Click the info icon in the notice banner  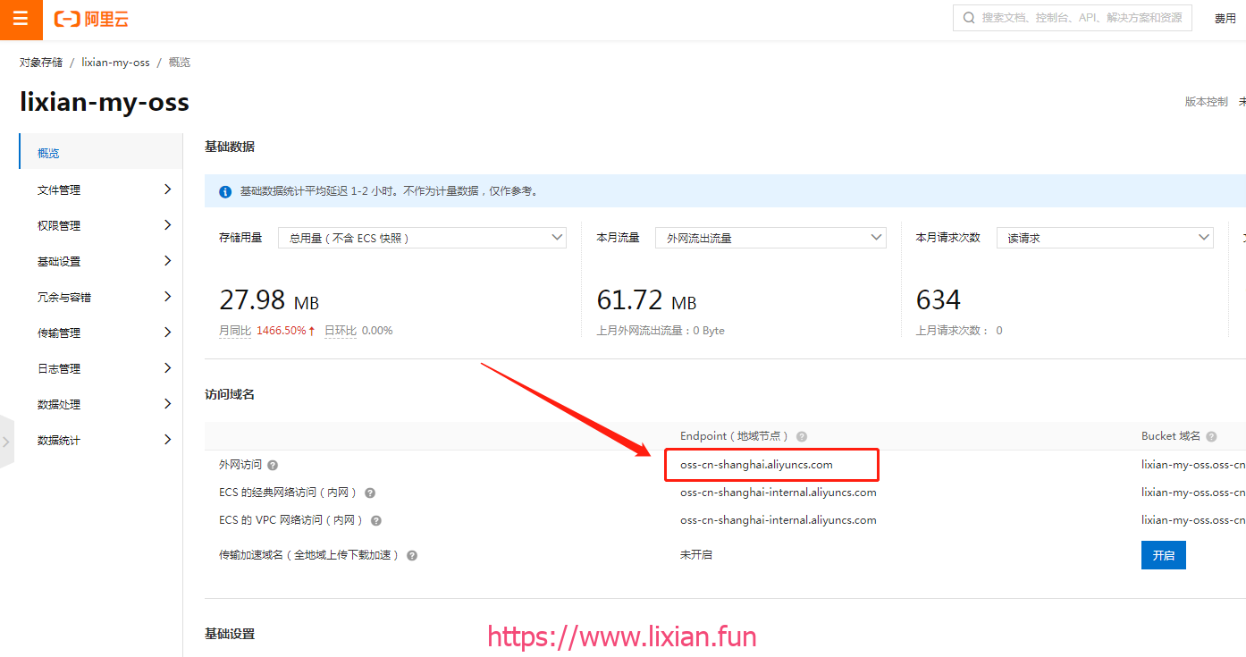[x=225, y=191]
